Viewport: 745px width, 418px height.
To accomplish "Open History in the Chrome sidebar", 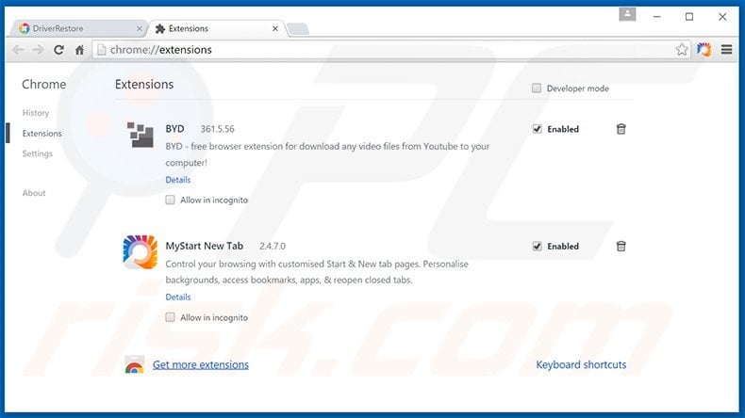I will (36, 113).
